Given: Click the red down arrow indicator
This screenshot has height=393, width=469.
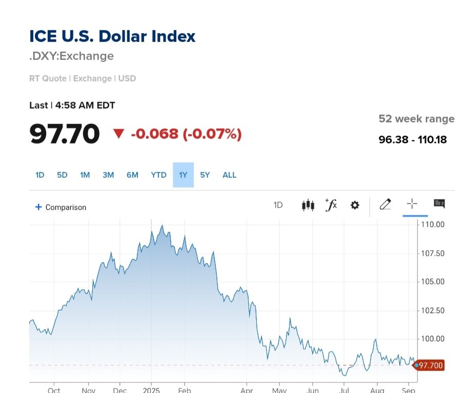Looking at the screenshot, I should click(119, 134).
